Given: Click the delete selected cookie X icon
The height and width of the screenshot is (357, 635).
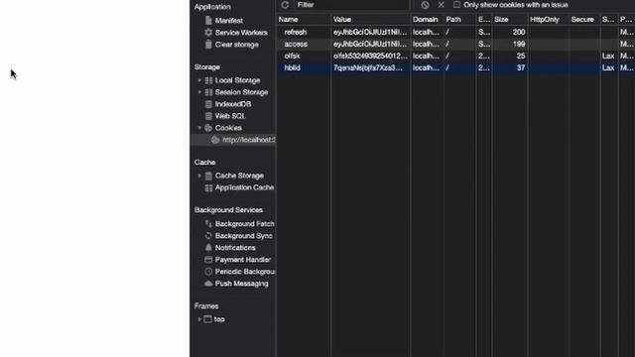Looking at the screenshot, I should 441,5.
